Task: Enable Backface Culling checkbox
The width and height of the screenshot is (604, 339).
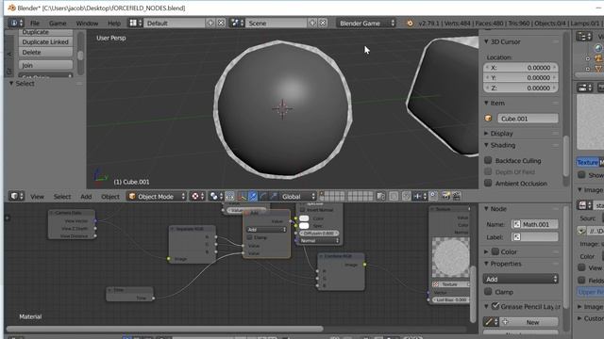Action: click(x=488, y=160)
